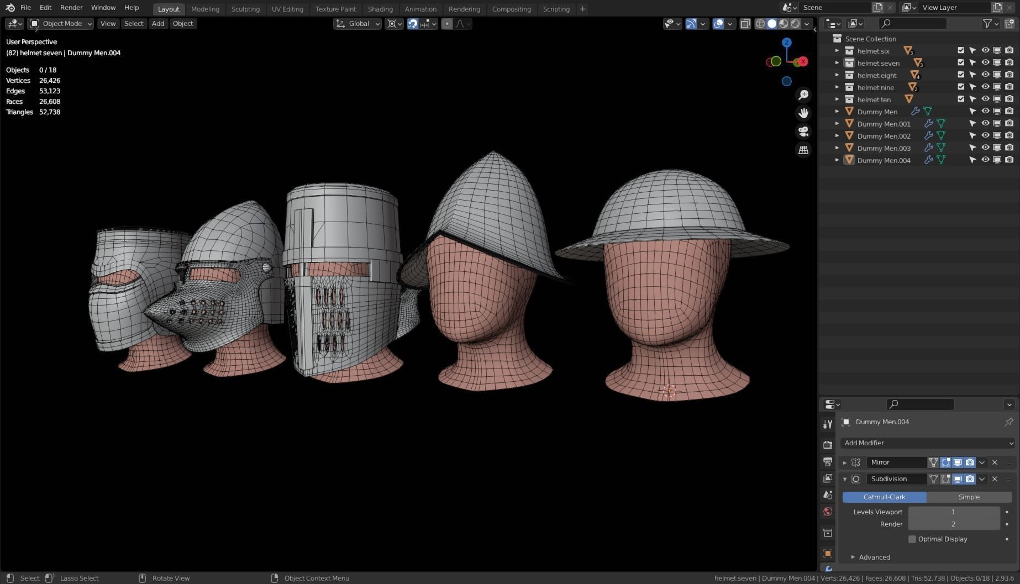Open the Subdivision modifier extra options dropdown
The image size is (1020, 584).
coord(982,479)
